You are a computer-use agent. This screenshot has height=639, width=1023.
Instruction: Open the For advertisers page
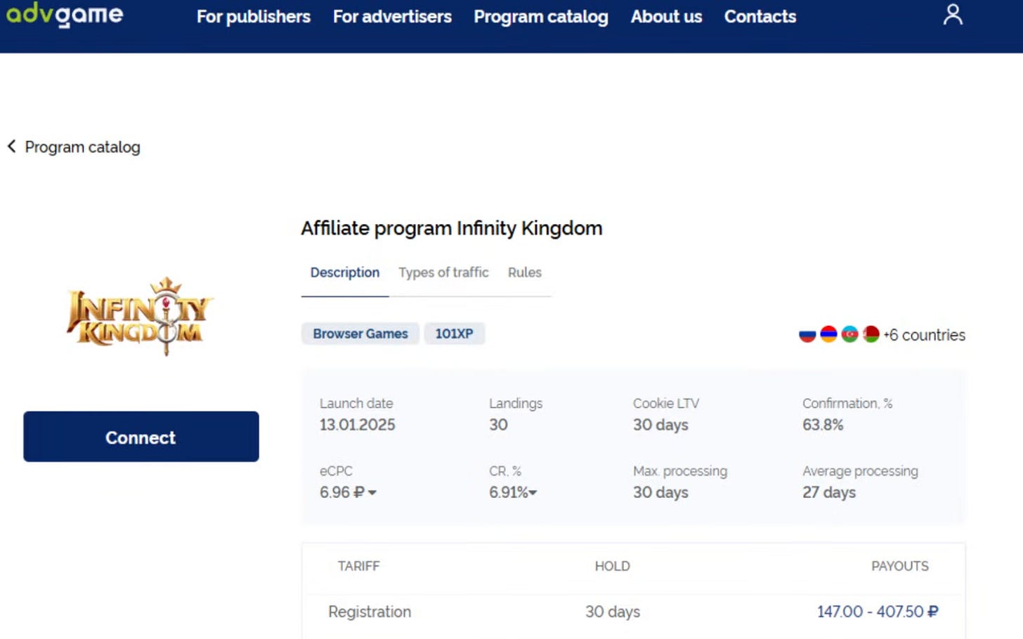tap(392, 16)
